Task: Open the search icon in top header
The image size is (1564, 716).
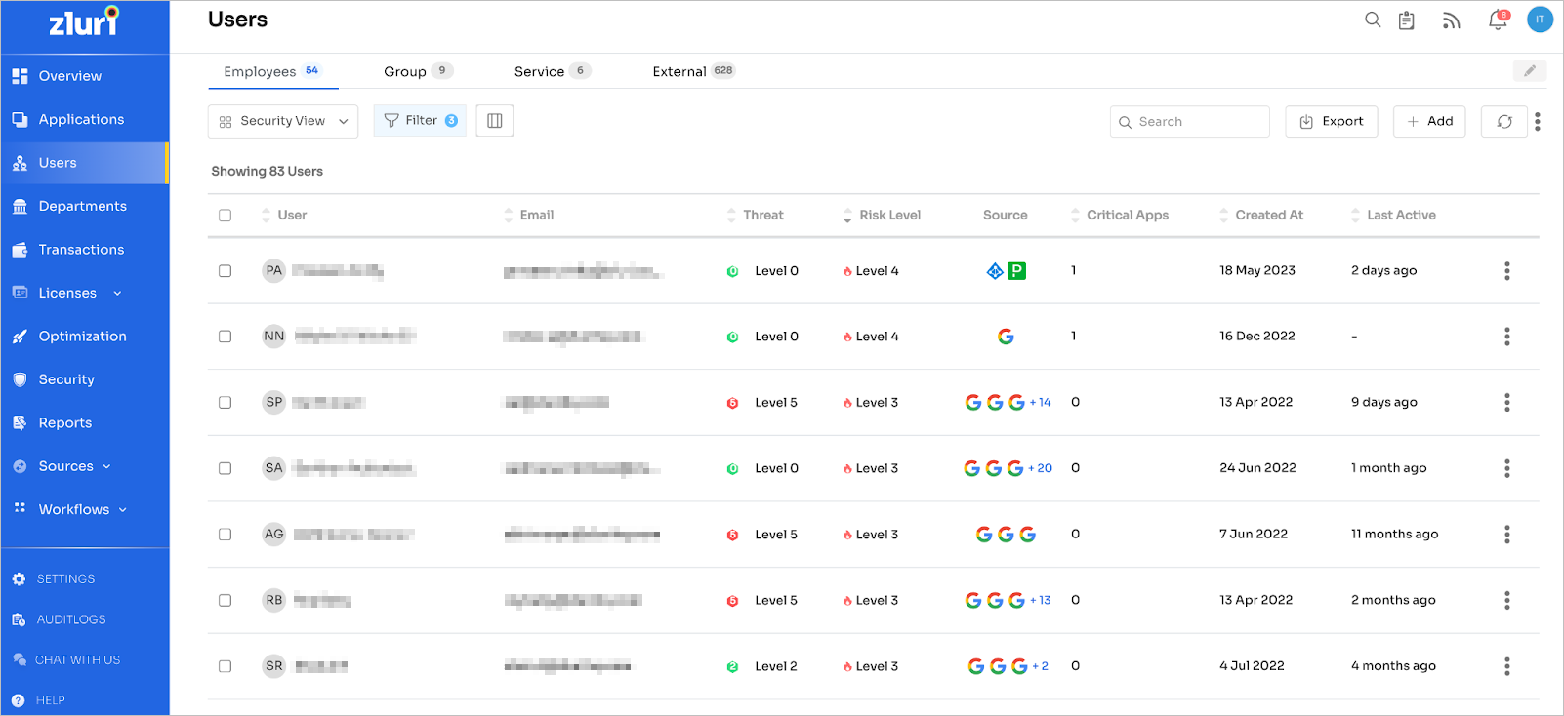Action: [1373, 20]
